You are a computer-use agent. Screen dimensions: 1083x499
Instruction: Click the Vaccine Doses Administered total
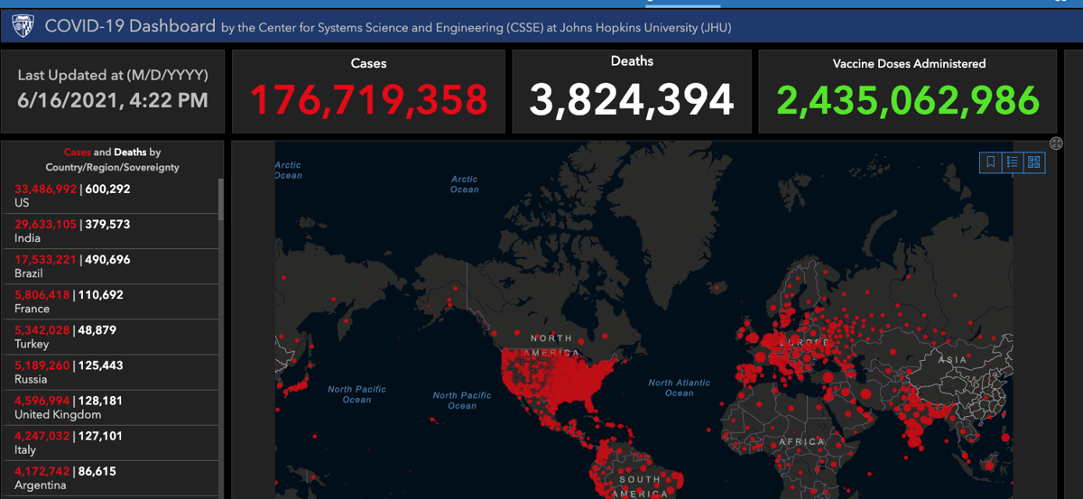(x=907, y=101)
